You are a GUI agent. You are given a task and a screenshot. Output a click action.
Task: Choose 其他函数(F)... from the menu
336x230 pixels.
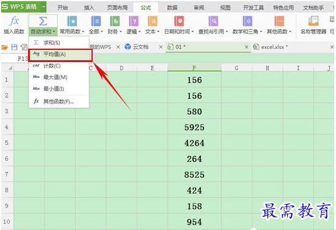tap(59, 102)
